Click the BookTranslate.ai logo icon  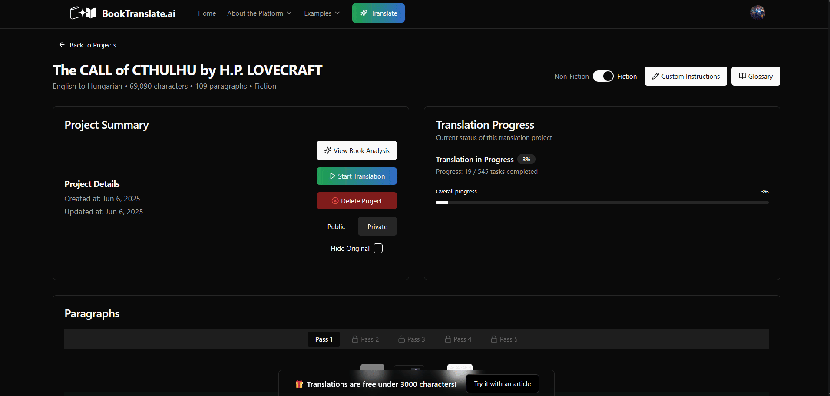[83, 13]
